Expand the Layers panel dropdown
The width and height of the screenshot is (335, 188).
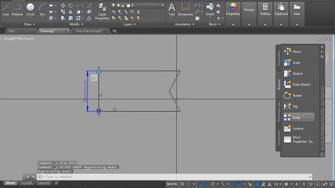(129, 25)
